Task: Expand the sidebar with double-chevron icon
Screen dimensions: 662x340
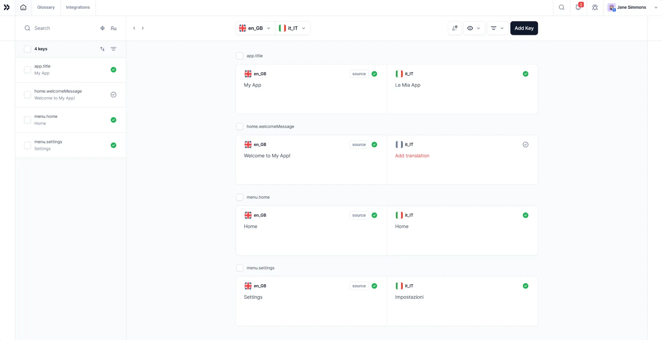Action: tap(7, 7)
